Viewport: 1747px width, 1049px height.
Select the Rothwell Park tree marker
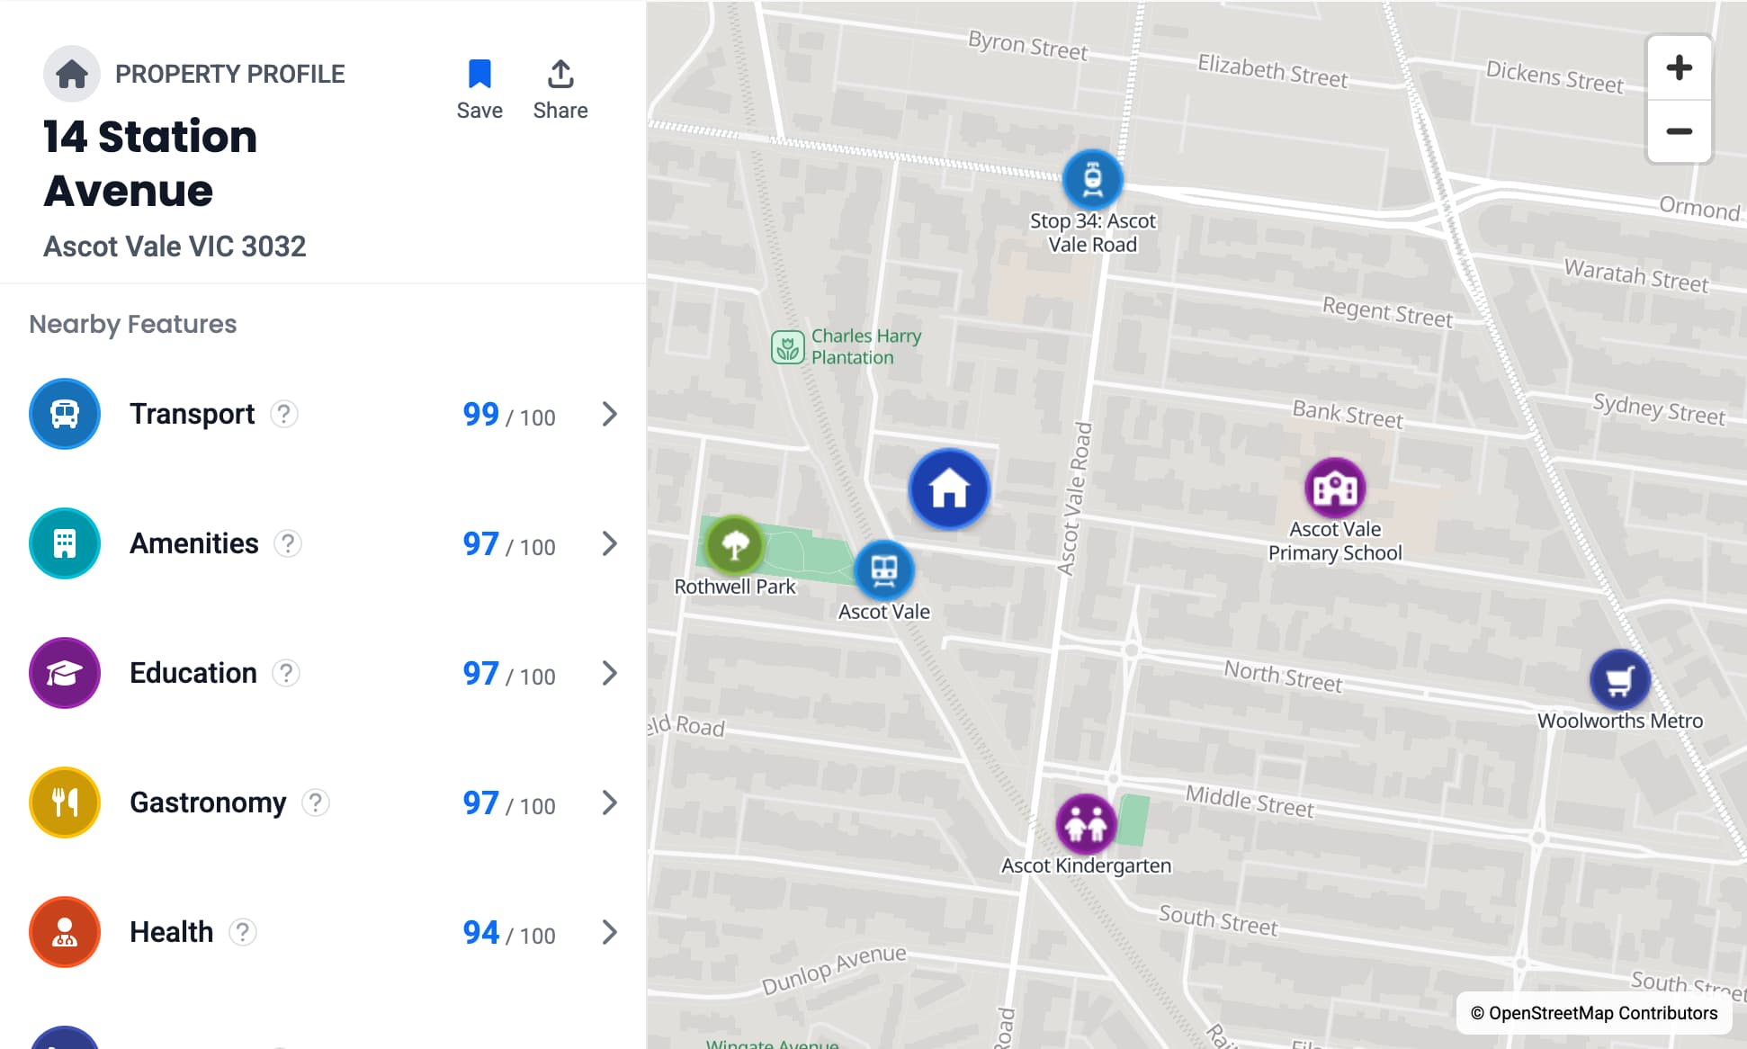735,545
